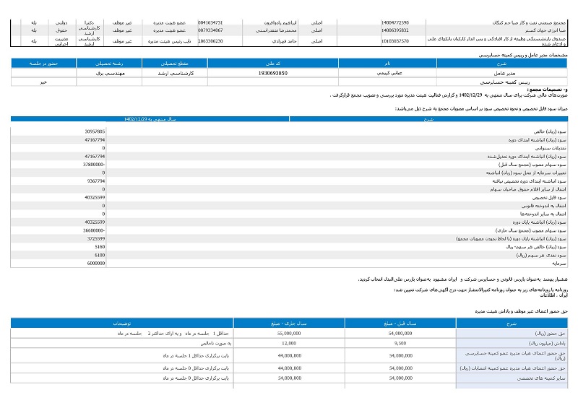The image size is (578, 408).
Task: Select the current year amount 55,000,000
Action: pos(289,333)
